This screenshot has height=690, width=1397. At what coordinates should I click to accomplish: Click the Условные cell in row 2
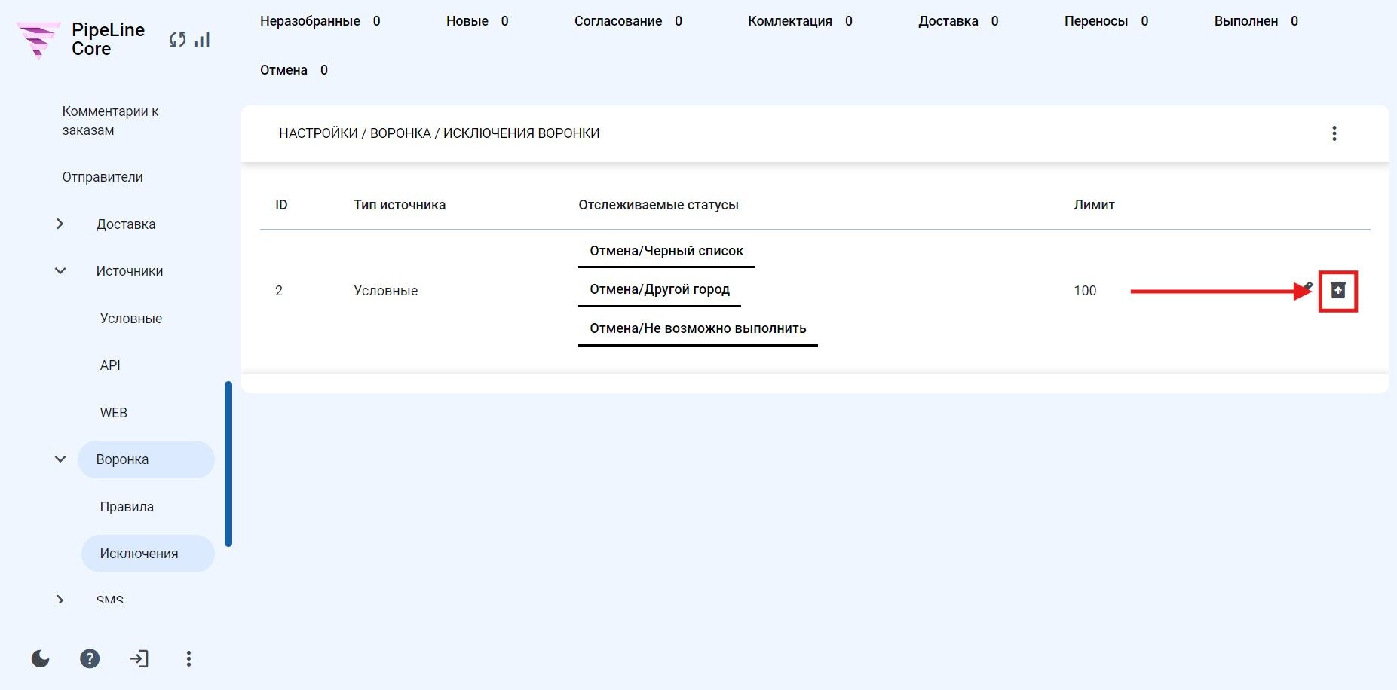[x=386, y=291]
